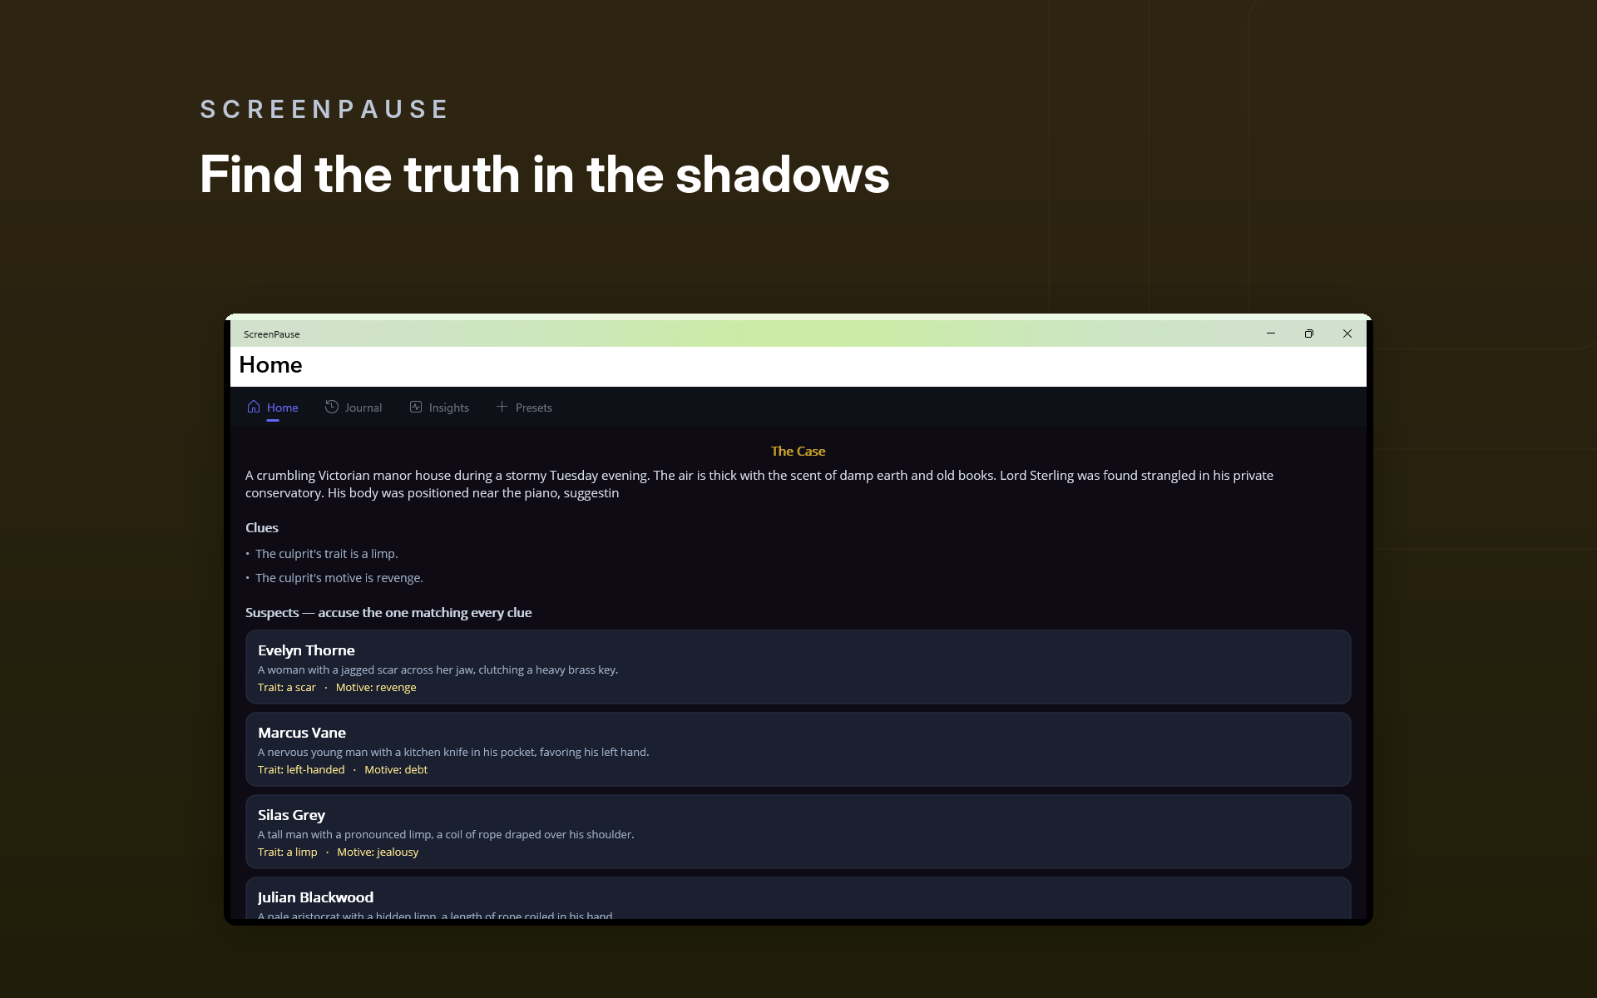
Task: Click the Home tab house icon
Action: (x=254, y=407)
